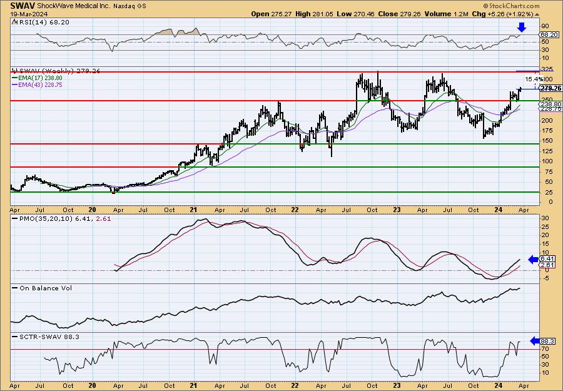Select the RSI(14) 68.20 indicator label
Image resolution: width=563 pixels, height=391 pixels.
43,23
